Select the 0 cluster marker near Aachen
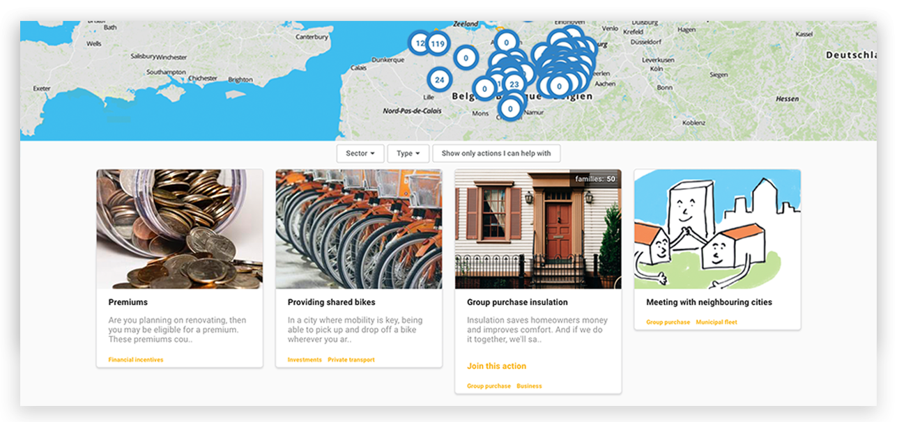Viewport: 897px width, 422px height. (559, 86)
